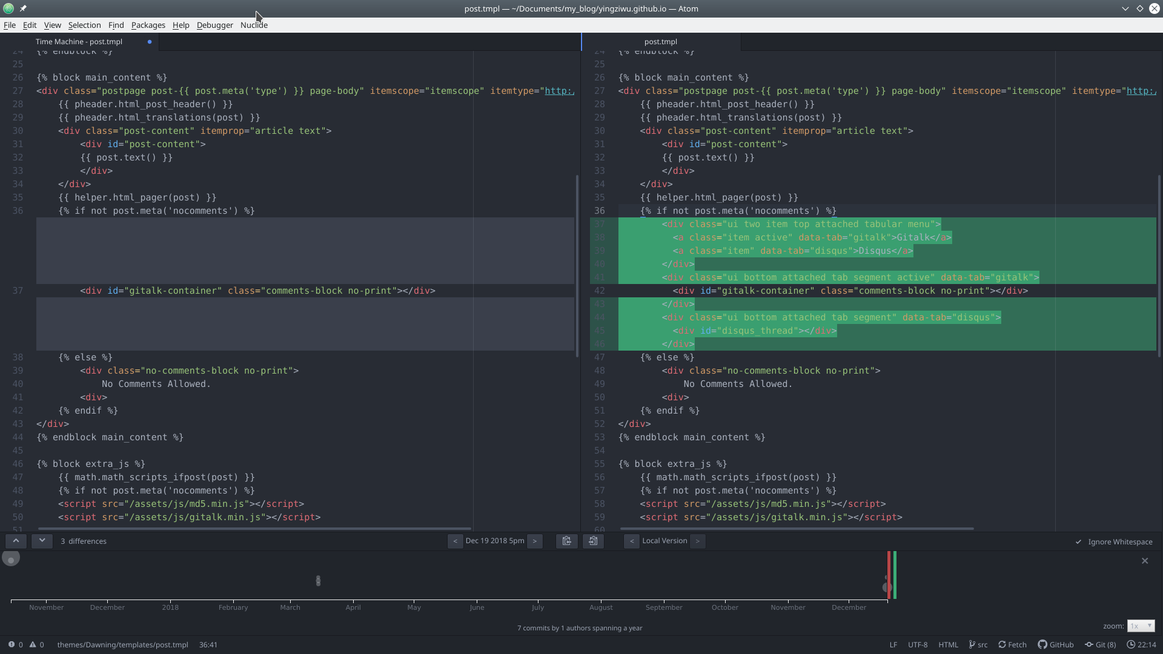Click the Fetch sync icon in status bar
1163x654 pixels.
pyautogui.click(x=1012, y=644)
